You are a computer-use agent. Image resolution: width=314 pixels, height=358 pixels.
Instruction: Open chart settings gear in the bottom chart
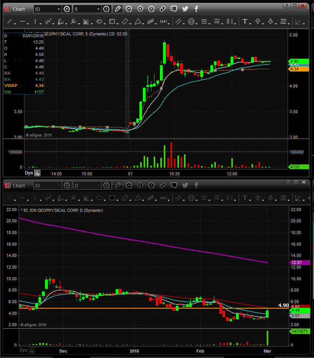click(67, 185)
